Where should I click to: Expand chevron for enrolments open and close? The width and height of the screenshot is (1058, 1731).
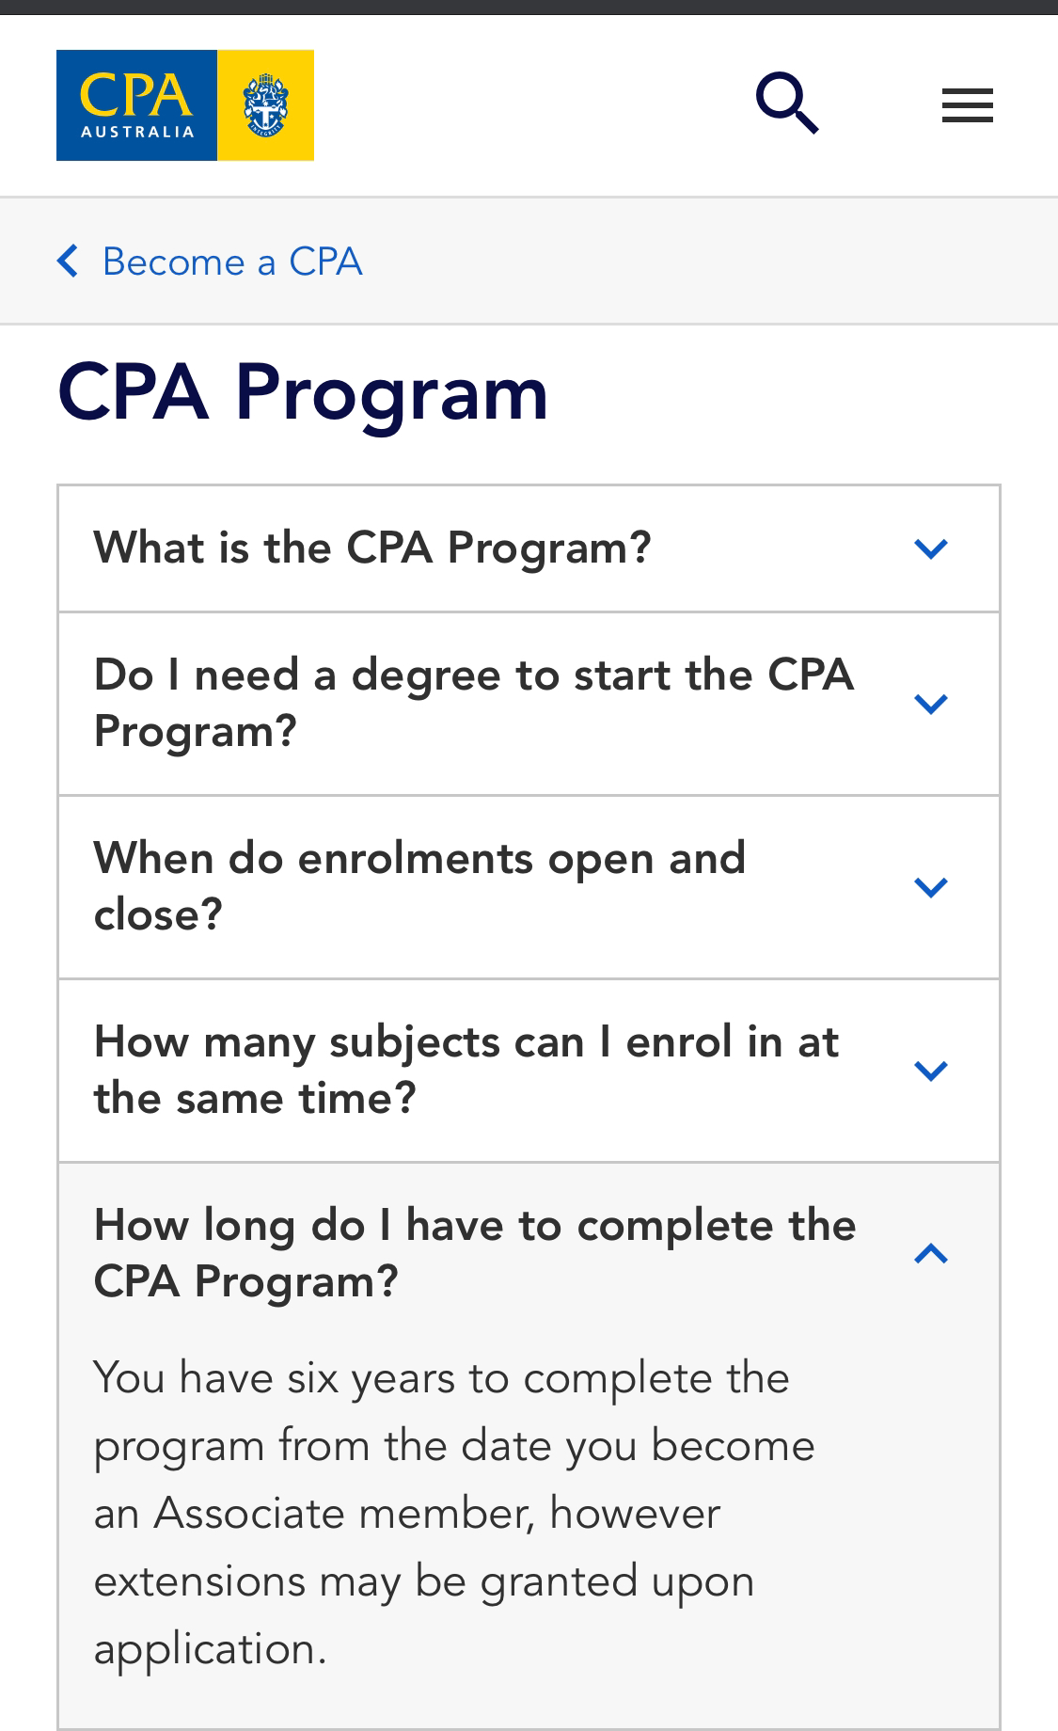tap(930, 887)
